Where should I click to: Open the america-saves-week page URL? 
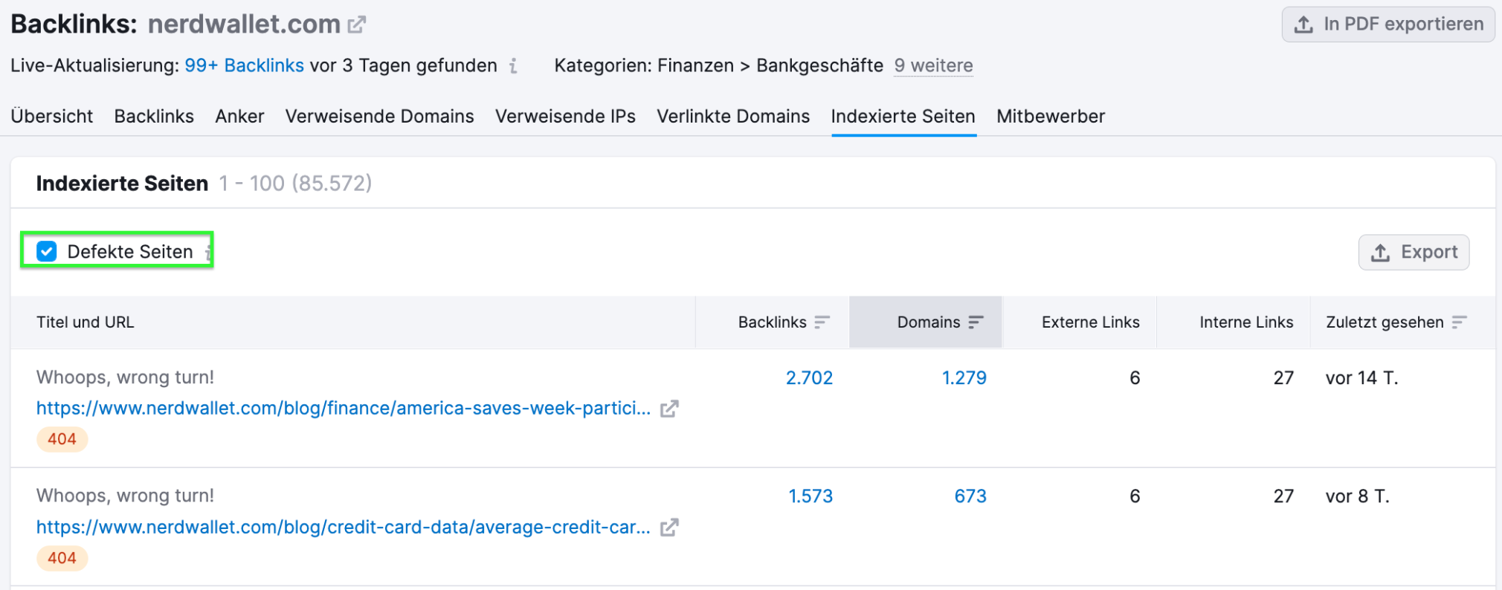pyautogui.click(x=344, y=409)
